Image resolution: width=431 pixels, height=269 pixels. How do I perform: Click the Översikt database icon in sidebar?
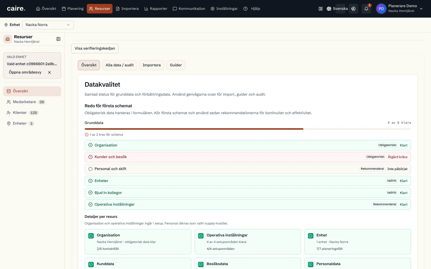(9, 91)
